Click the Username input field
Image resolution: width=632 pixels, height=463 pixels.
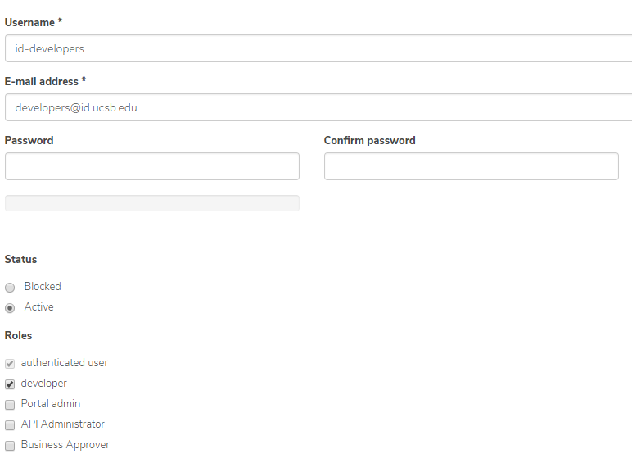pyautogui.click(x=318, y=48)
